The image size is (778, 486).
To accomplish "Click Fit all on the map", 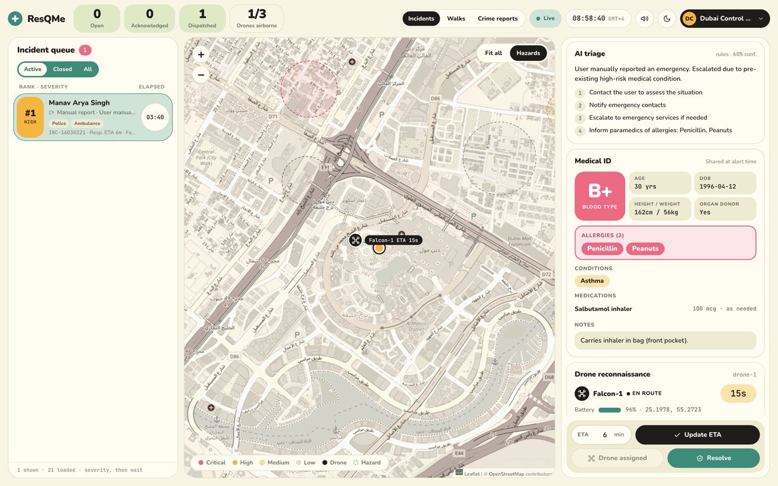I will pyautogui.click(x=493, y=53).
